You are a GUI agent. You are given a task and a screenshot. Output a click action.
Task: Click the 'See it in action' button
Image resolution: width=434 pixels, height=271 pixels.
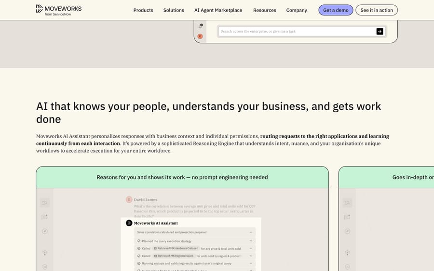coord(377,10)
